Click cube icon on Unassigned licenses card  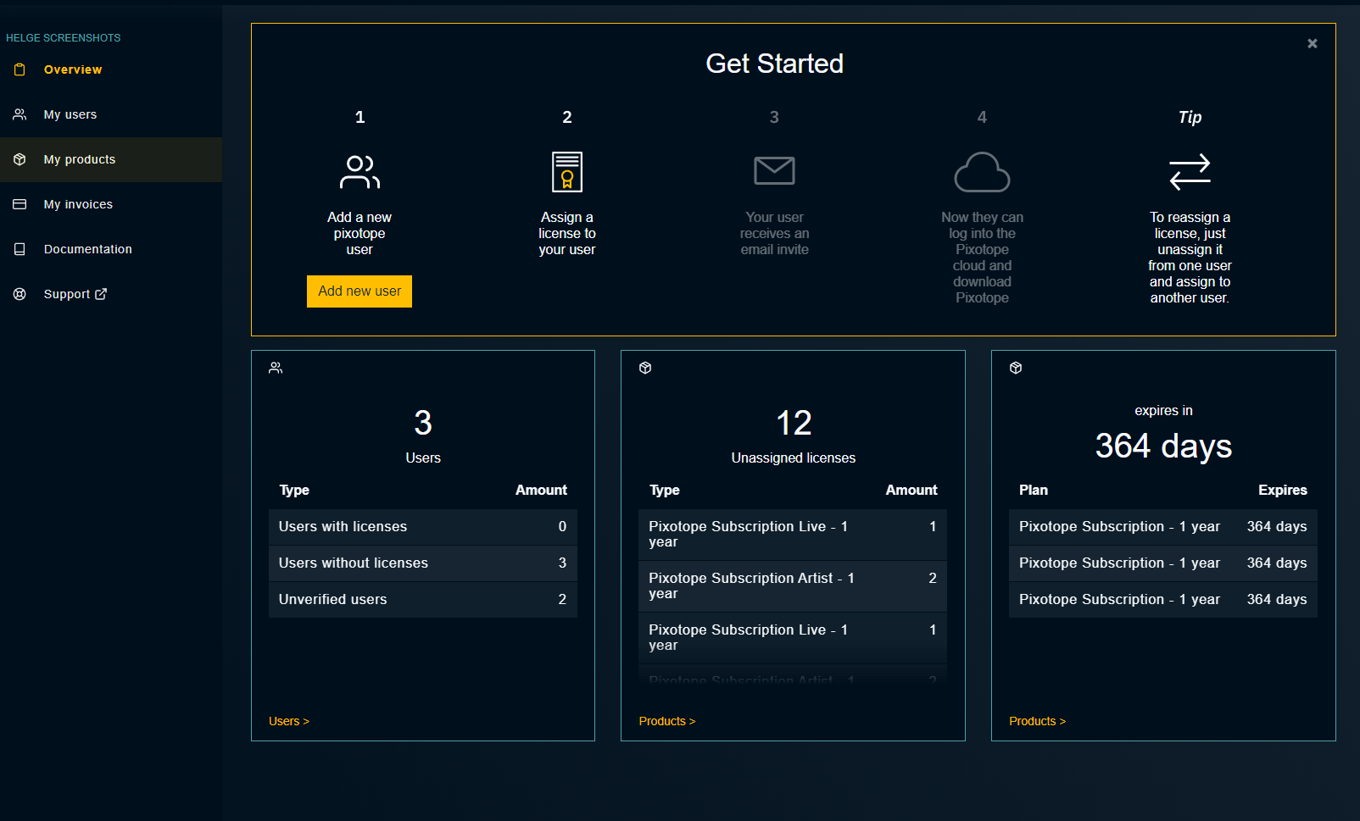click(x=645, y=368)
